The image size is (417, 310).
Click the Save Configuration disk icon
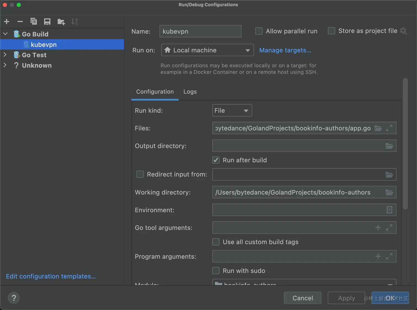pyautogui.click(x=47, y=21)
